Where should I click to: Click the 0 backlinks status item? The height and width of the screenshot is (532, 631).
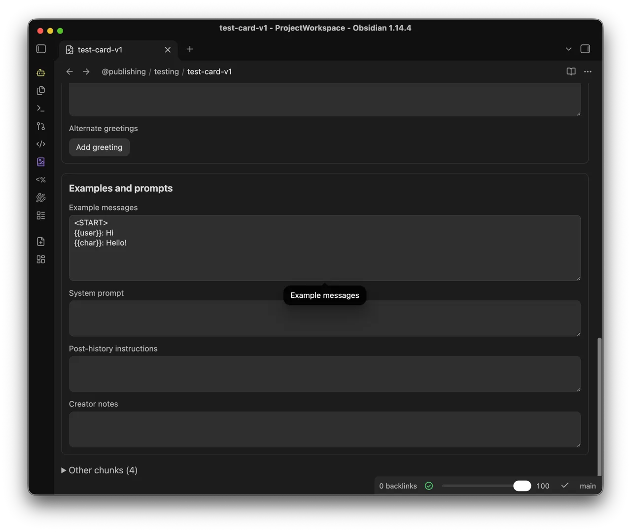[398, 486]
